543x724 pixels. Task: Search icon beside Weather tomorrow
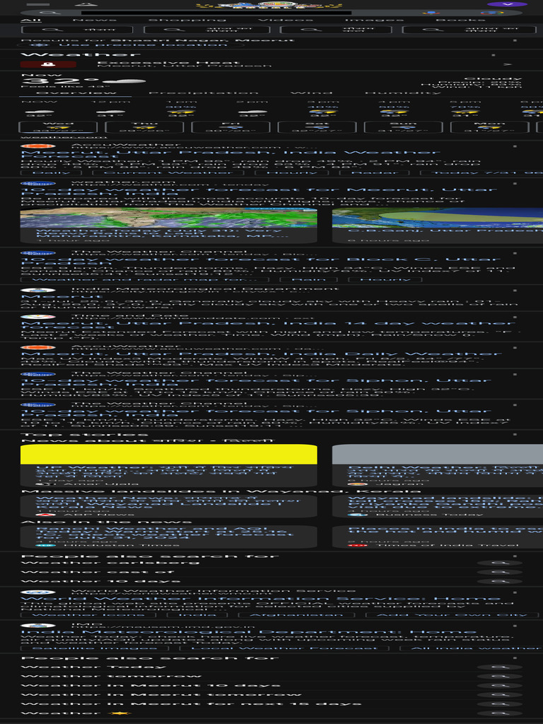pos(500,677)
